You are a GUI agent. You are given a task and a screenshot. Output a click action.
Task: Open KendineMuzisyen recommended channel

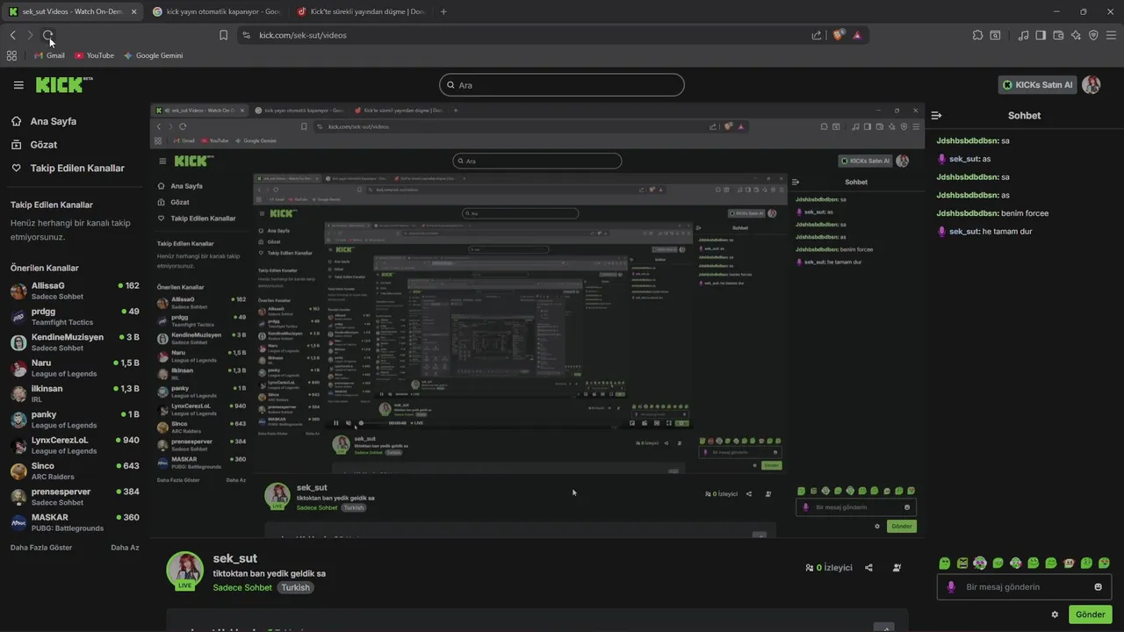(75, 342)
